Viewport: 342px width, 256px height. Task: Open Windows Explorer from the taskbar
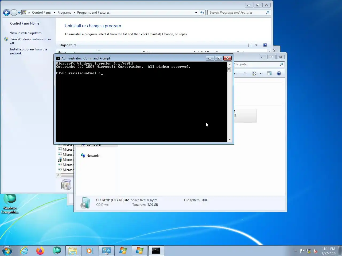[x=73, y=251]
